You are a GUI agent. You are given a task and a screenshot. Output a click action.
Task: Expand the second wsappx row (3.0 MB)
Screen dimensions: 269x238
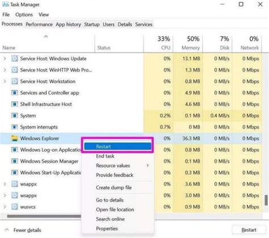(x=5, y=195)
